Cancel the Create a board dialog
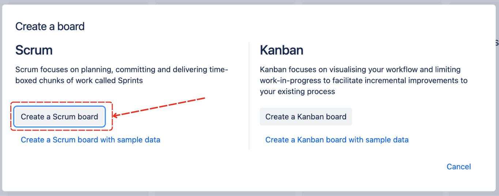 pos(458,167)
